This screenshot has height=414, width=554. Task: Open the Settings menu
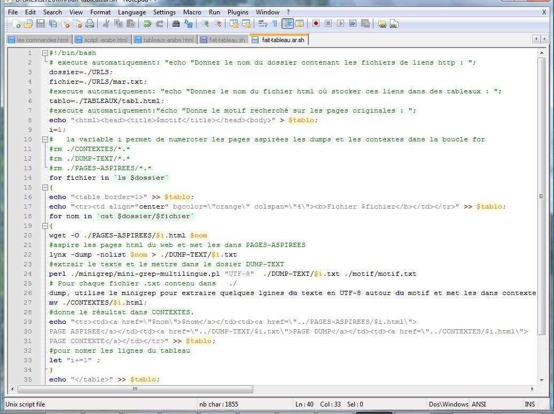pyautogui.click(x=165, y=12)
